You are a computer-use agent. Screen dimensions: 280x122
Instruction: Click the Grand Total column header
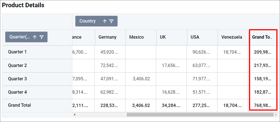pyautogui.click(x=262, y=37)
